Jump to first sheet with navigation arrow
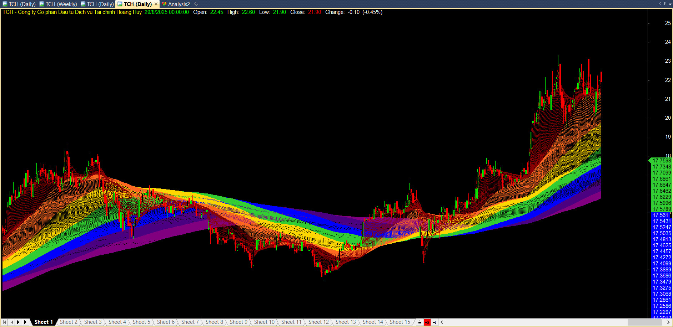673x327 pixels. (x=5, y=322)
